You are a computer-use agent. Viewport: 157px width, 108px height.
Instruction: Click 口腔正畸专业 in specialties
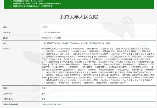coord(87,67)
